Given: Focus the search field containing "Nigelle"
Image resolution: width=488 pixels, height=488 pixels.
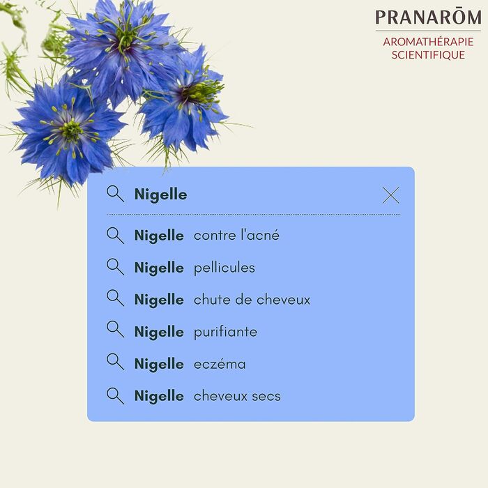Looking at the screenshot, I should point(251,195).
